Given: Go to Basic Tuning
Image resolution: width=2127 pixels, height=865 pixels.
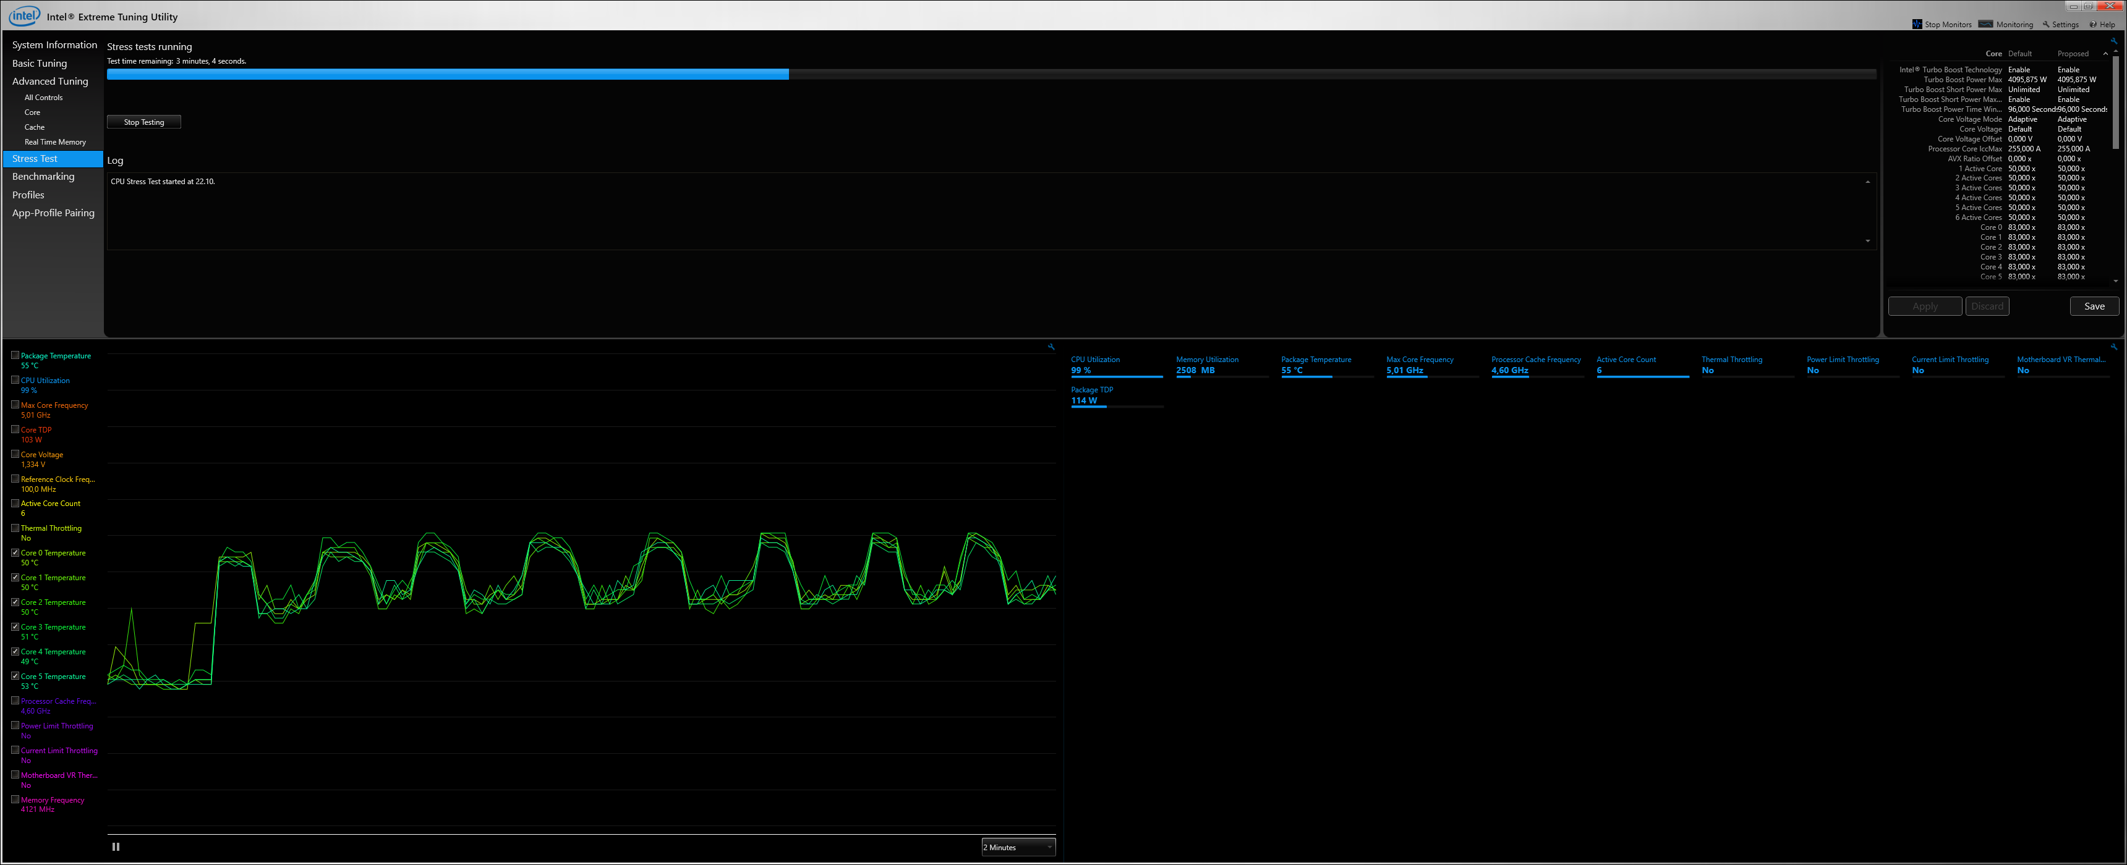Looking at the screenshot, I should (40, 63).
